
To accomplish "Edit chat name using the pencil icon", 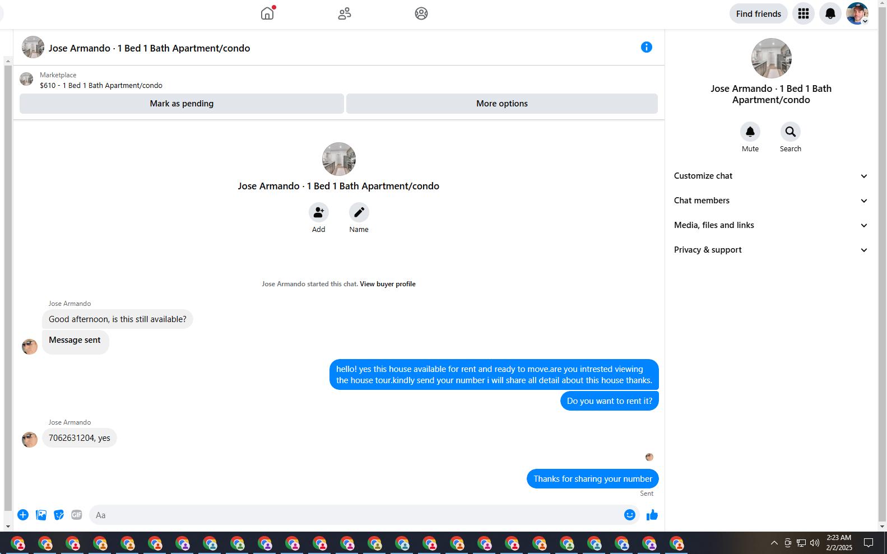I will click(359, 212).
